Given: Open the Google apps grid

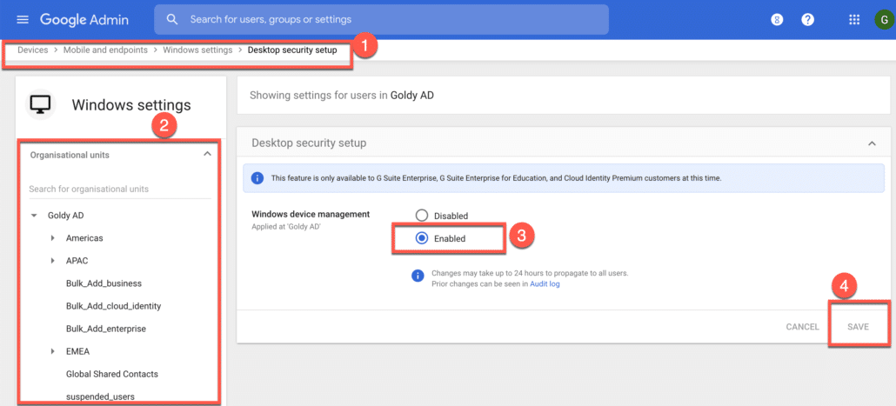Looking at the screenshot, I should [854, 19].
